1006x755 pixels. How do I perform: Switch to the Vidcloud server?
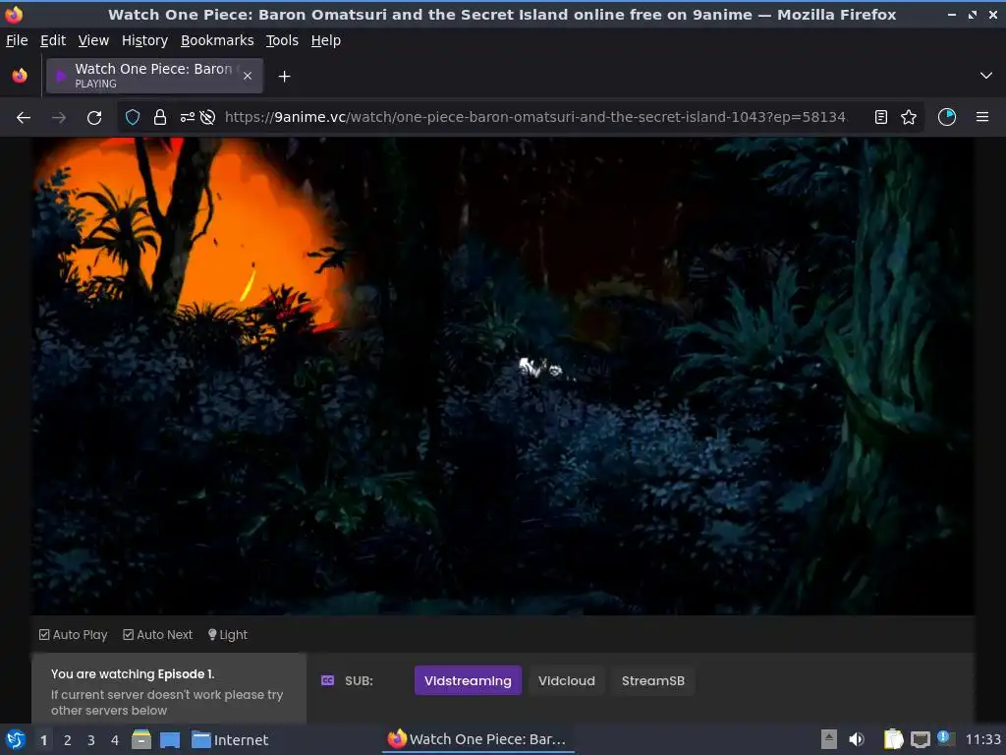[567, 680]
